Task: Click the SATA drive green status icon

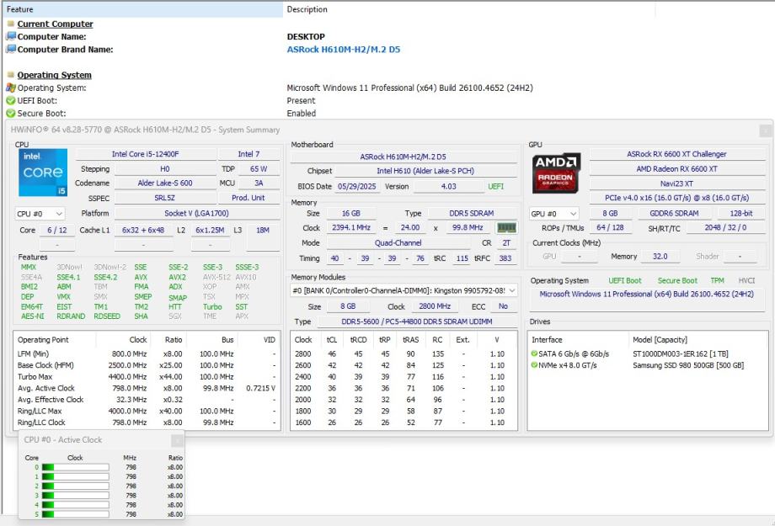Action: click(535, 353)
